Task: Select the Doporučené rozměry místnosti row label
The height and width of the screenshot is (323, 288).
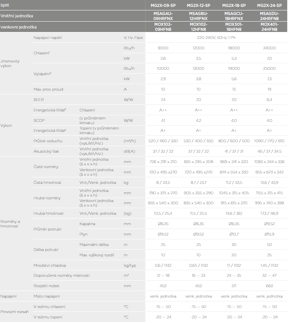Action: pyautogui.click(x=61, y=276)
